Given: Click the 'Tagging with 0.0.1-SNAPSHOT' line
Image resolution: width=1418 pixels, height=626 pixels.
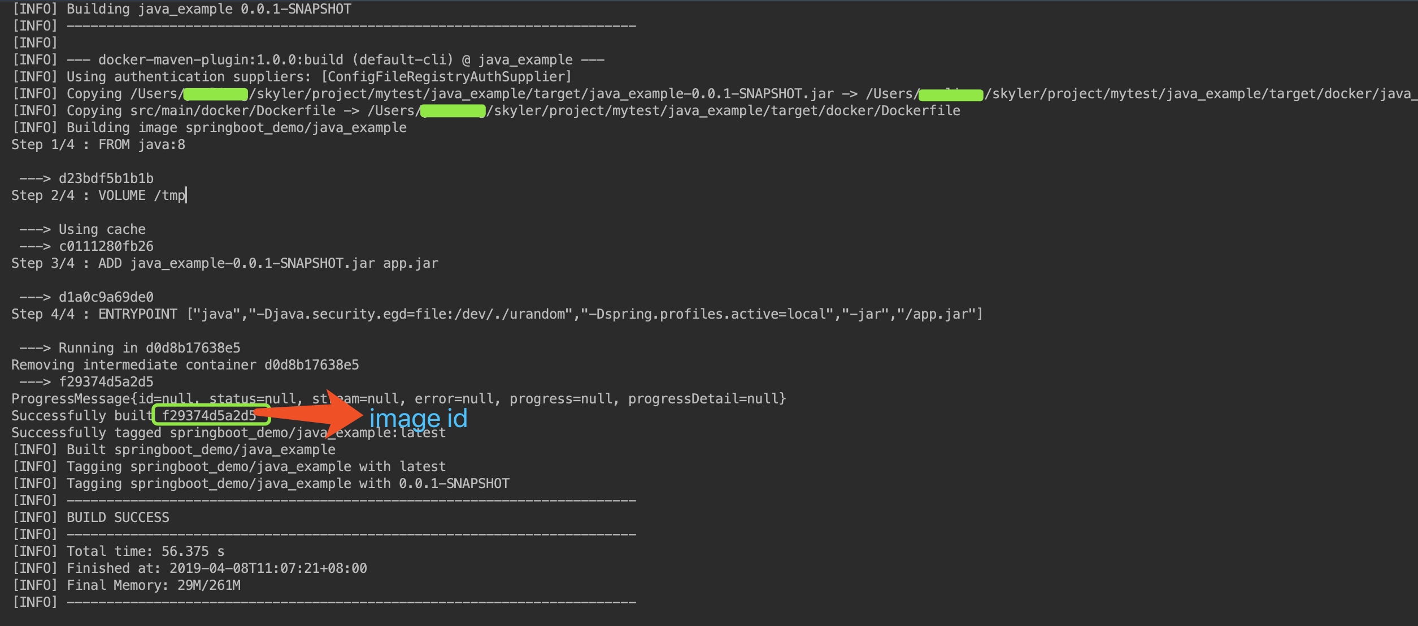Looking at the screenshot, I should [261, 484].
